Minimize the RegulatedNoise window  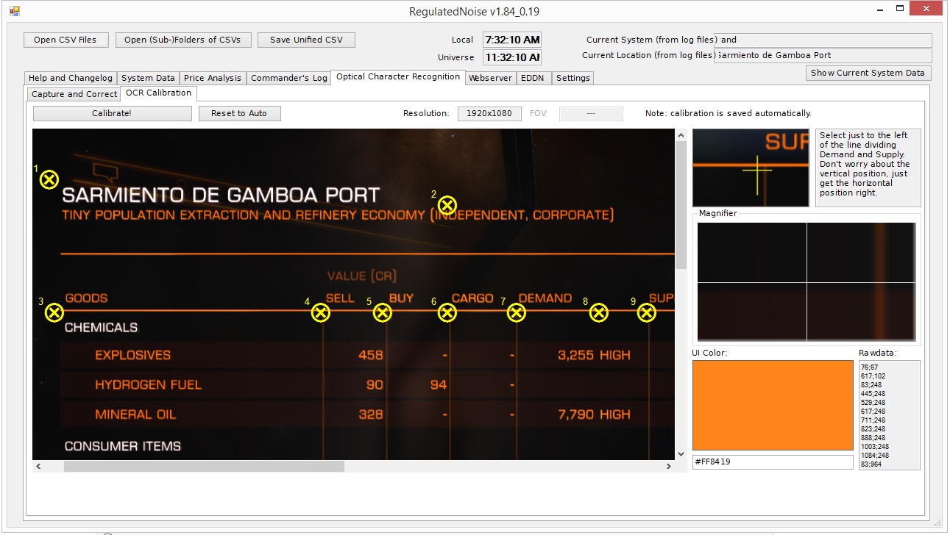click(x=880, y=10)
